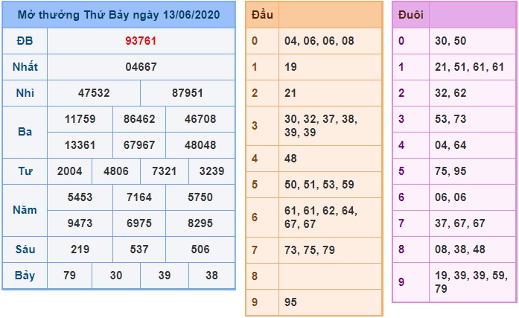519x318 pixels.
Task: Click the Ba prize number 11759
Action: [80, 119]
